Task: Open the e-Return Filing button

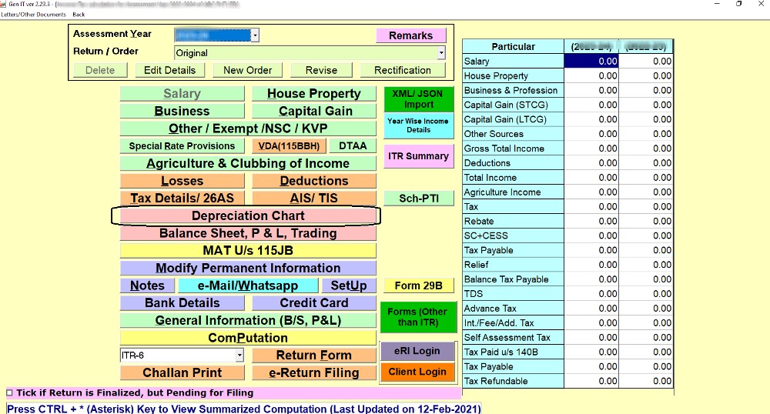Action: tap(314, 373)
